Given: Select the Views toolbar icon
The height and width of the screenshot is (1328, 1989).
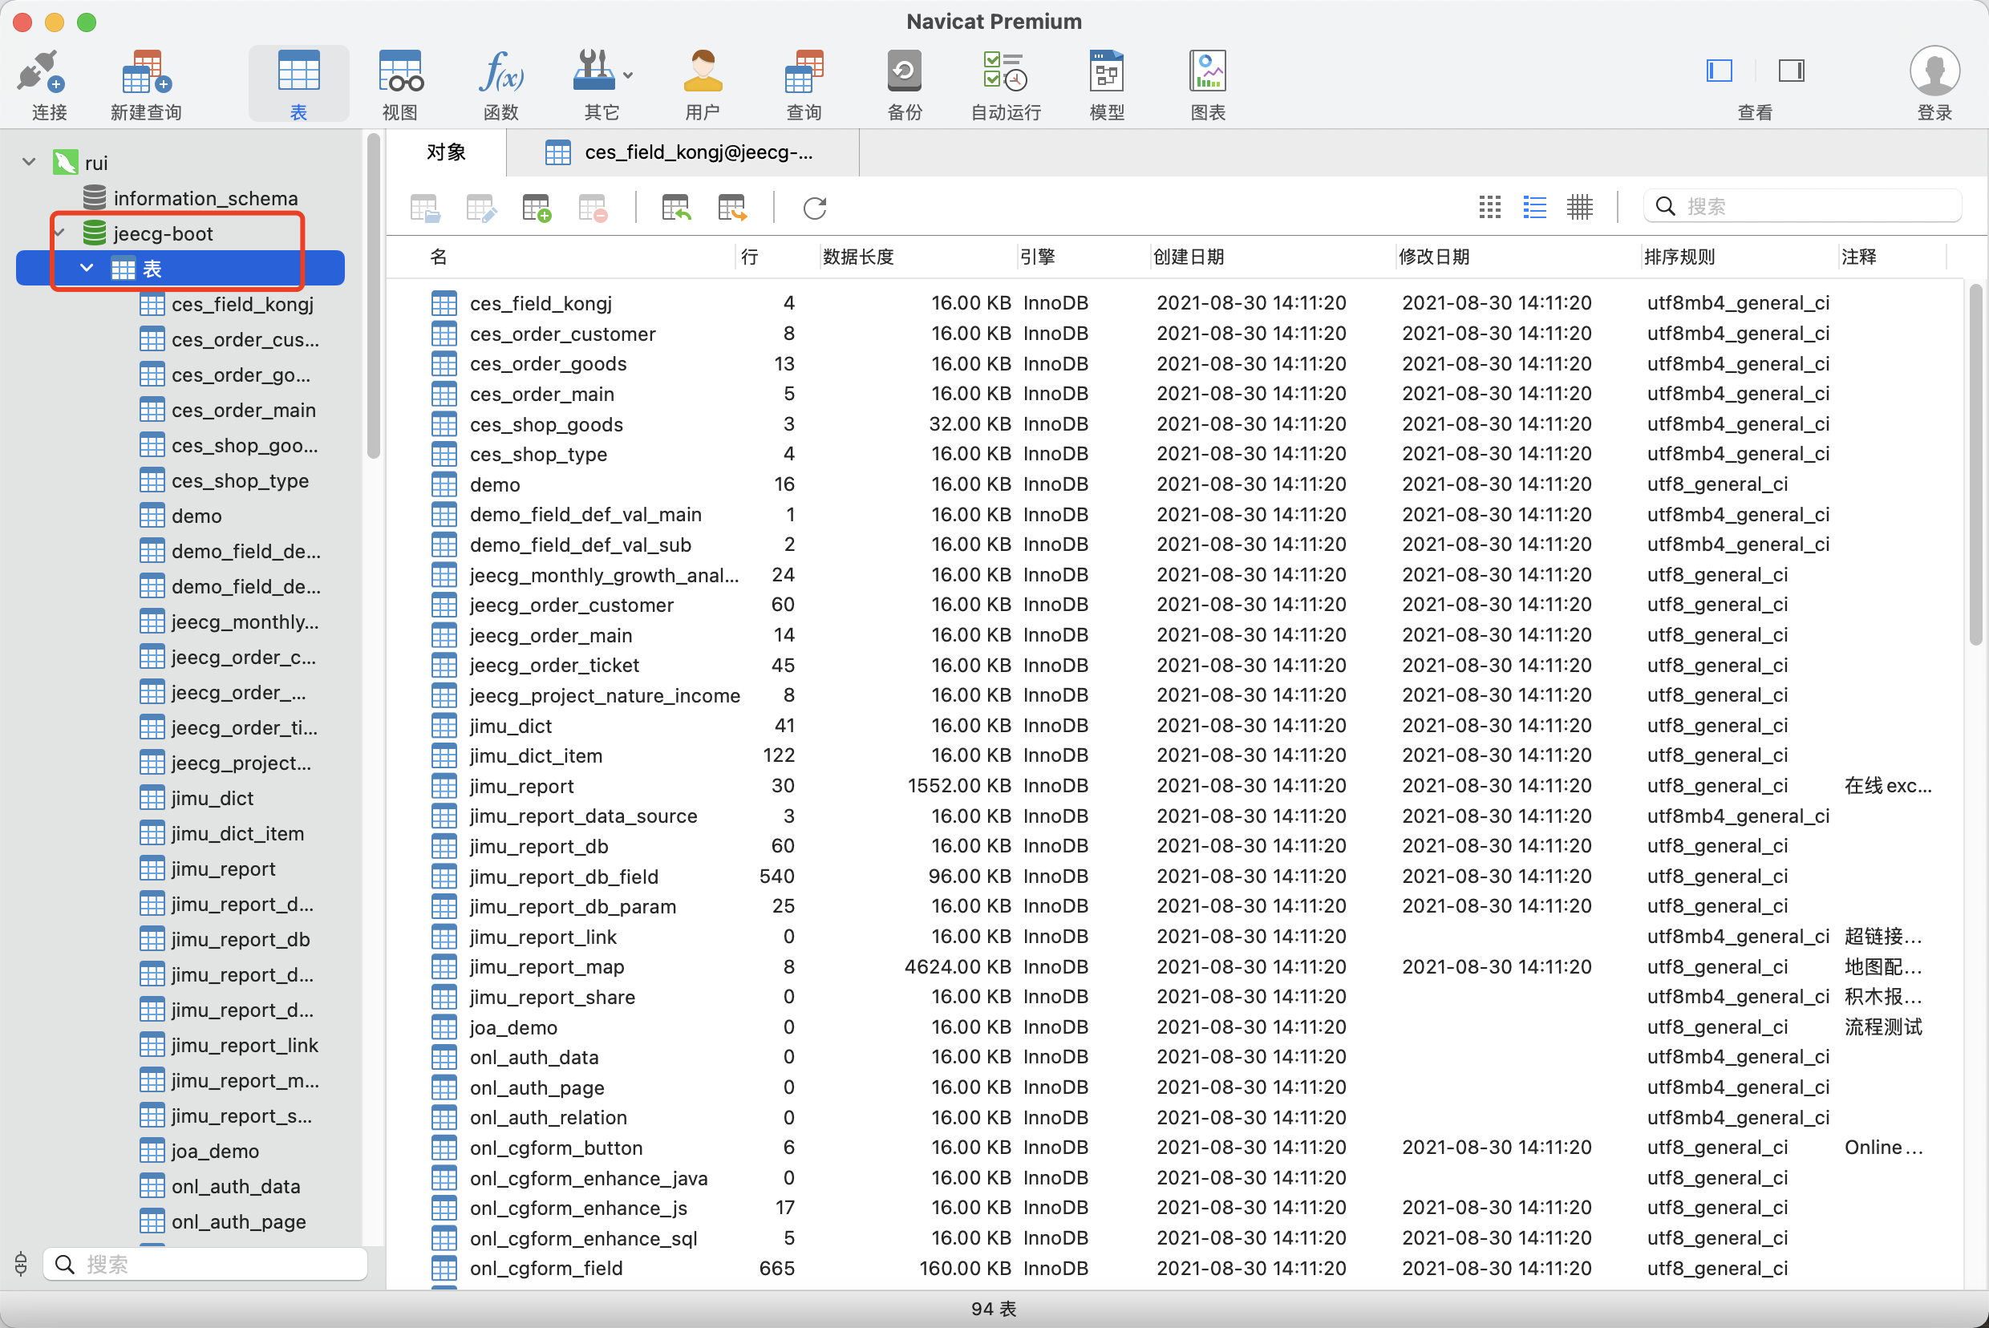Looking at the screenshot, I should [400, 72].
